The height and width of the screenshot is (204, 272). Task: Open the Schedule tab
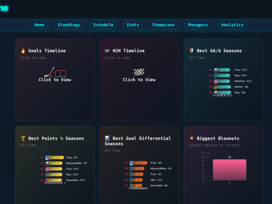pyautogui.click(x=103, y=25)
